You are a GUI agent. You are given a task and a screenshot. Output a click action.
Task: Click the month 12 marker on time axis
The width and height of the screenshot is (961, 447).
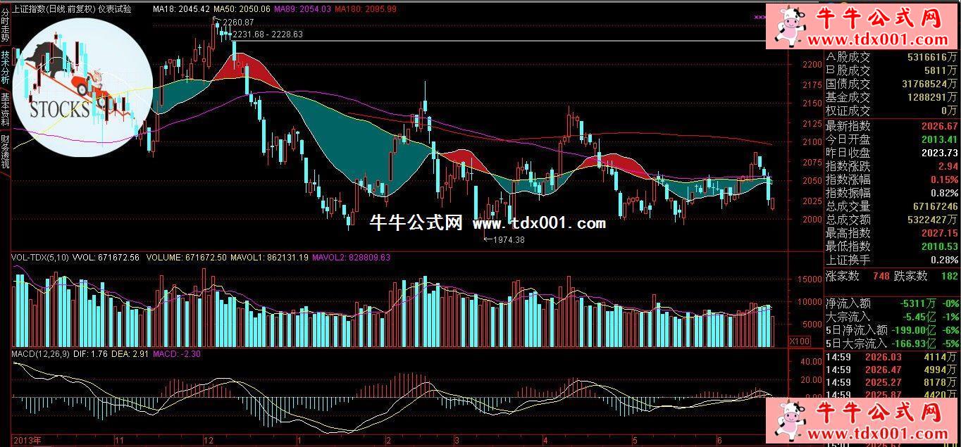pos(208,439)
